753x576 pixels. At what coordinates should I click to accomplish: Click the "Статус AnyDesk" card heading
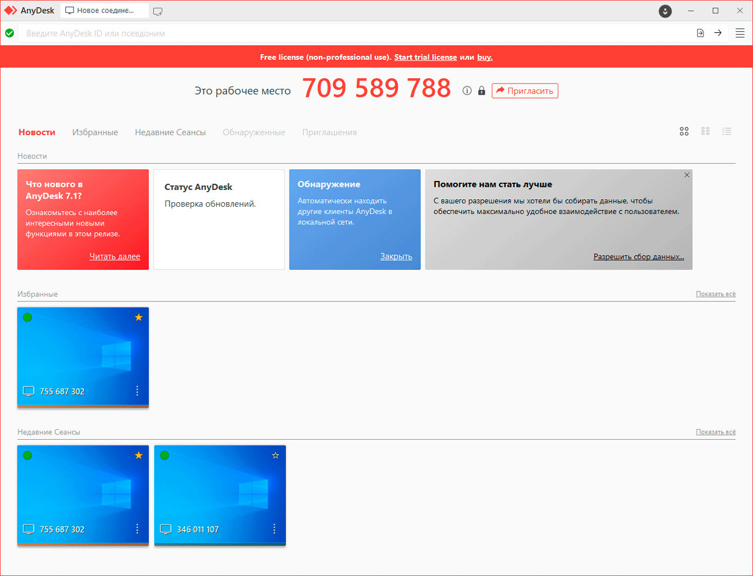point(199,187)
